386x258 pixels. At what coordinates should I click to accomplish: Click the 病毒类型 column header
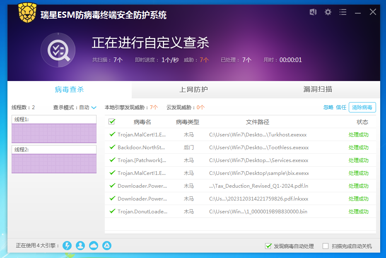click(188, 122)
